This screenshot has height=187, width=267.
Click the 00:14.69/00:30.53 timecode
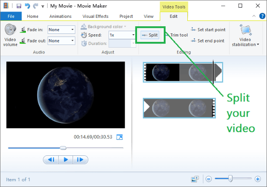tap(93, 137)
